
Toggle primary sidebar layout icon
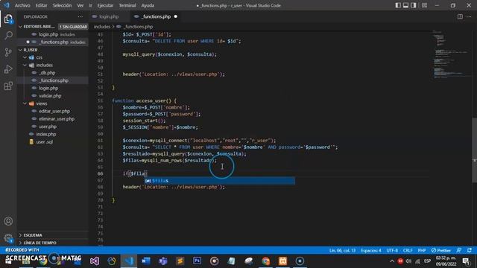click(398, 5)
